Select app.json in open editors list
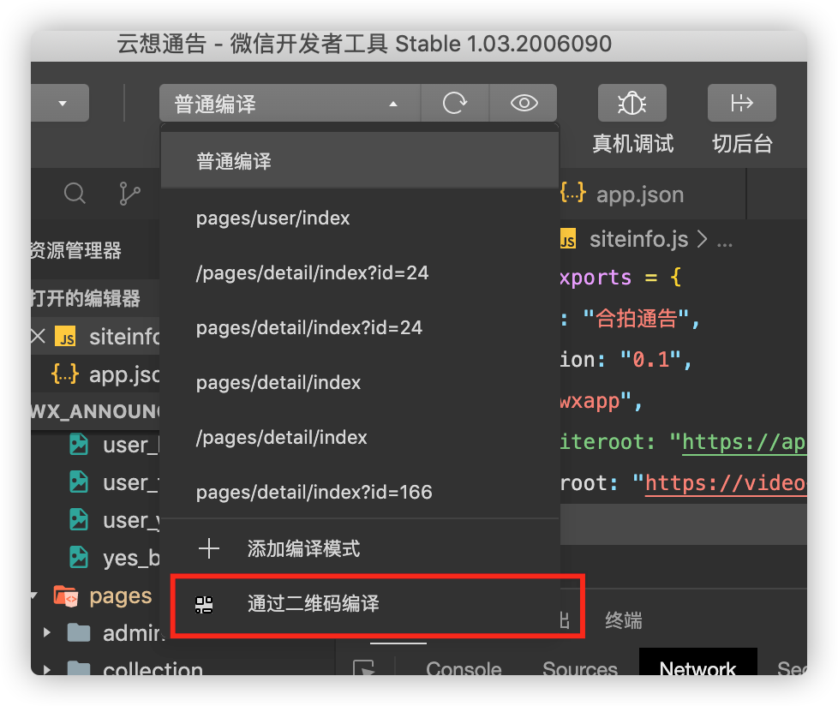The height and width of the screenshot is (706, 838). [x=96, y=374]
